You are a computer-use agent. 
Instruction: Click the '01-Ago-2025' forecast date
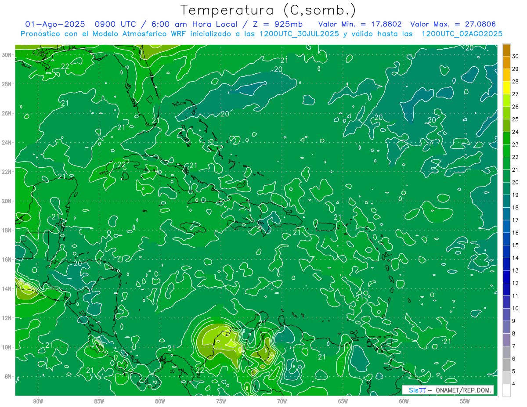55,25
